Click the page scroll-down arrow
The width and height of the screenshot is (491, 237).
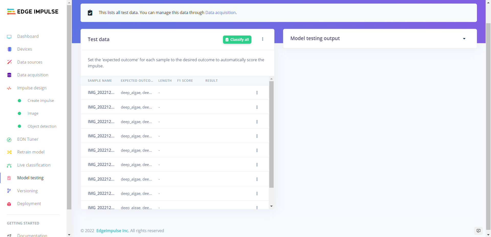point(488,235)
